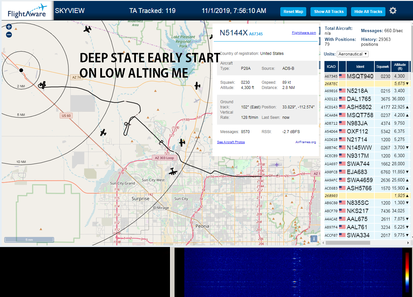
Task: Sort table by Ident column
Action: pos(360,67)
